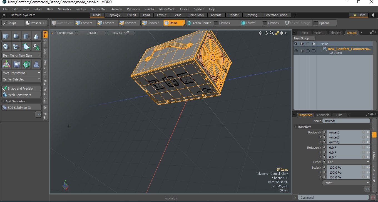The height and width of the screenshot is (202, 378).
Task: Activate the Flex grid deform tool
Action: [x=16, y=64]
